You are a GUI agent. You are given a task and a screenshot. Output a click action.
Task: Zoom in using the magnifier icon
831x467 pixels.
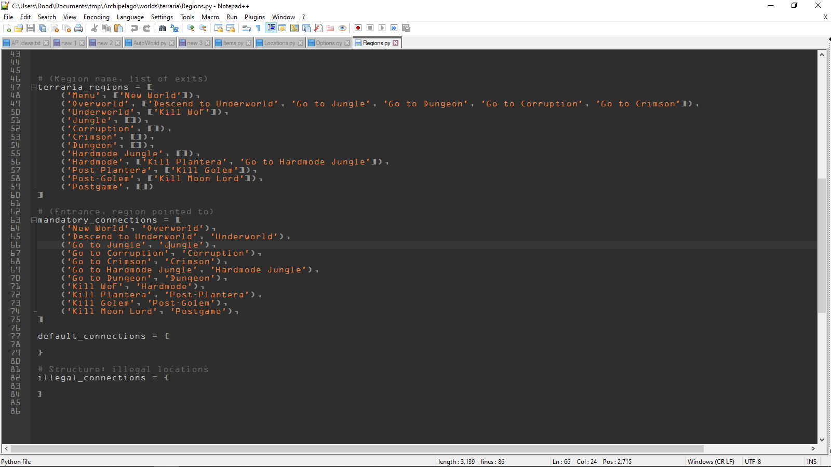(x=190, y=29)
